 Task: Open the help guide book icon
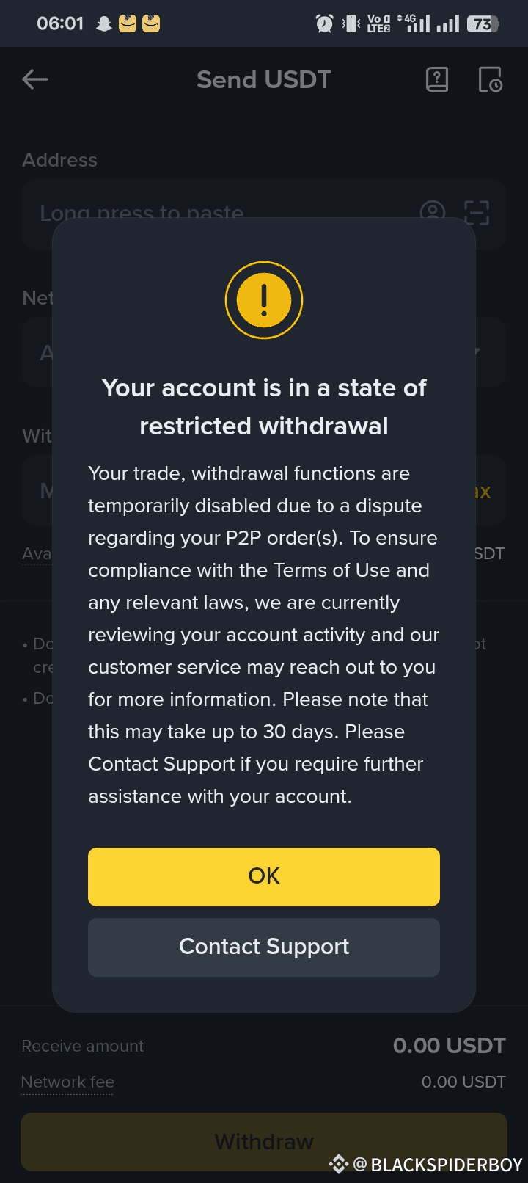coord(437,79)
